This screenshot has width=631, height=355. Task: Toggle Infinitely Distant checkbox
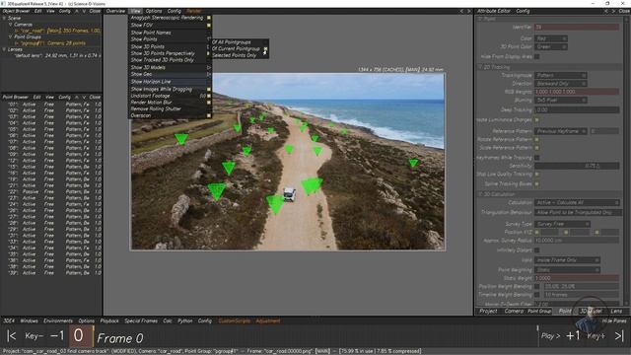(536, 249)
